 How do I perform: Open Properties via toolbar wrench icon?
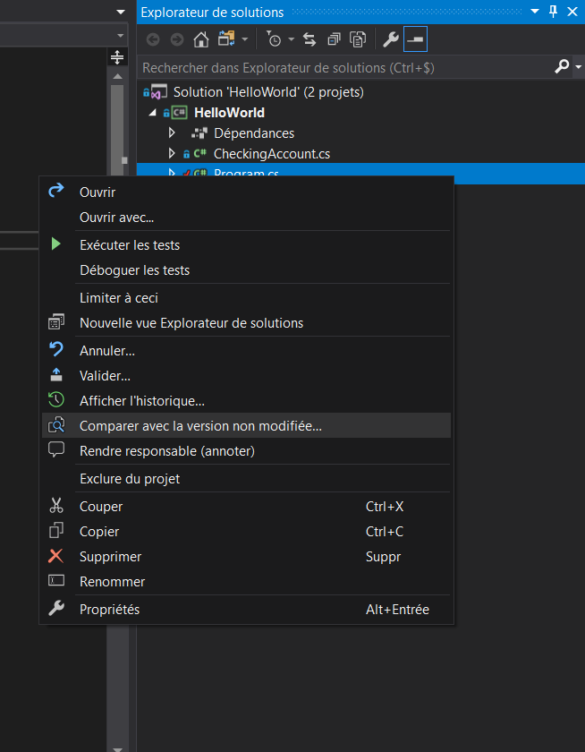pyautogui.click(x=391, y=39)
